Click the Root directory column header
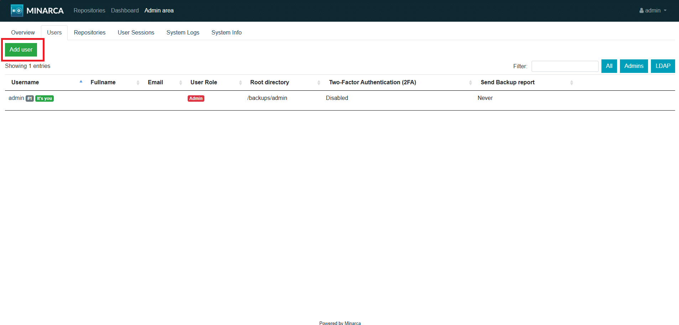The height and width of the screenshot is (325, 679). [x=270, y=82]
